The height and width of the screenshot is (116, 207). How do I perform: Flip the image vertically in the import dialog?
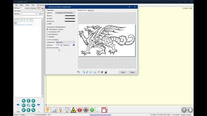pyautogui.click(x=95, y=72)
